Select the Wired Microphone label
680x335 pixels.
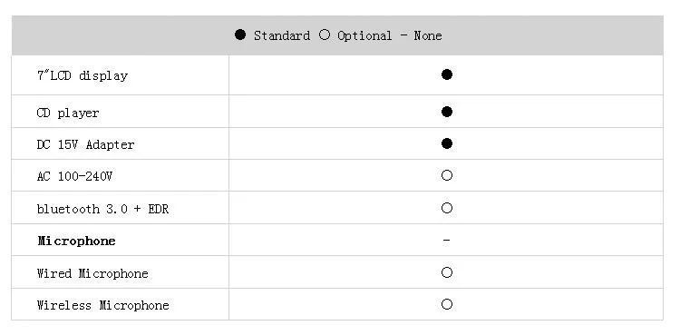click(92, 273)
